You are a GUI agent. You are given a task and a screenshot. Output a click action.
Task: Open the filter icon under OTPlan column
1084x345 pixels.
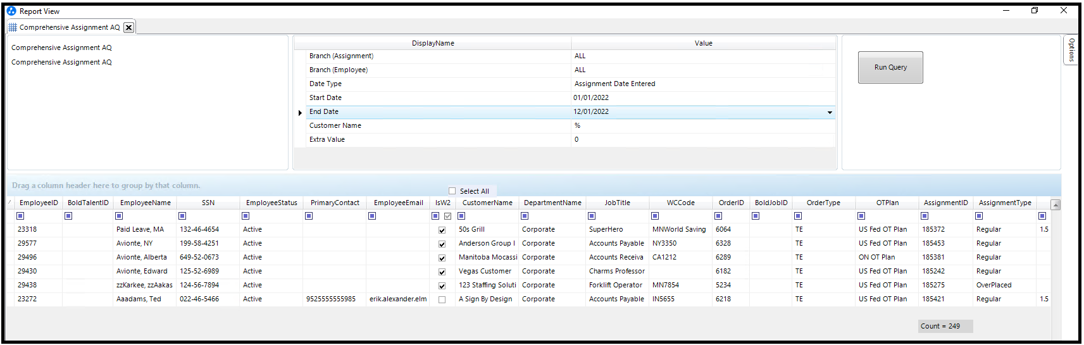point(861,216)
